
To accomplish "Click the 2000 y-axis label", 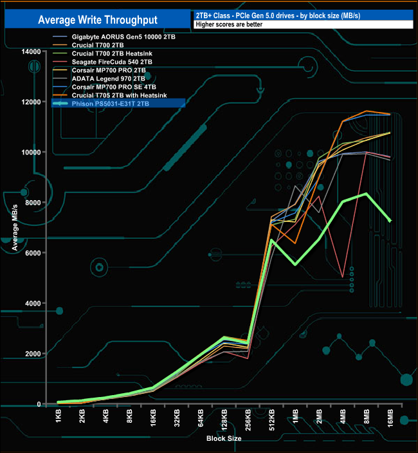I will 33,354.
